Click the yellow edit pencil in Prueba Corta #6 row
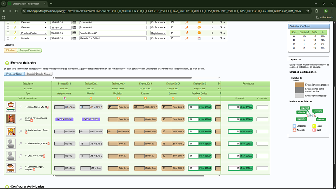 coord(15,33)
